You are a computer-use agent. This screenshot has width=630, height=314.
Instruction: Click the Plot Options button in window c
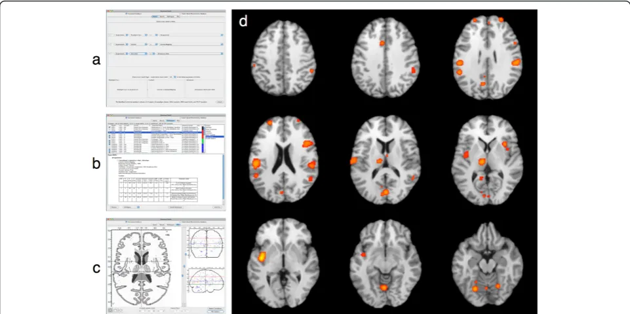pos(215,311)
